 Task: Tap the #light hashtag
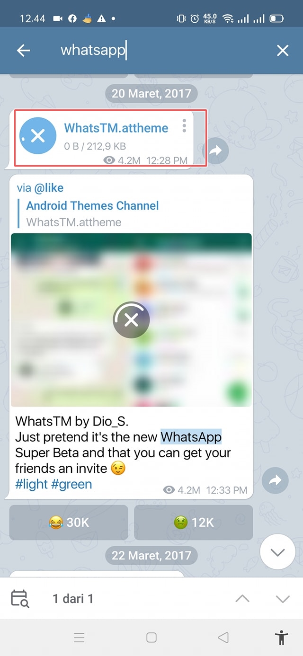[x=32, y=484]
